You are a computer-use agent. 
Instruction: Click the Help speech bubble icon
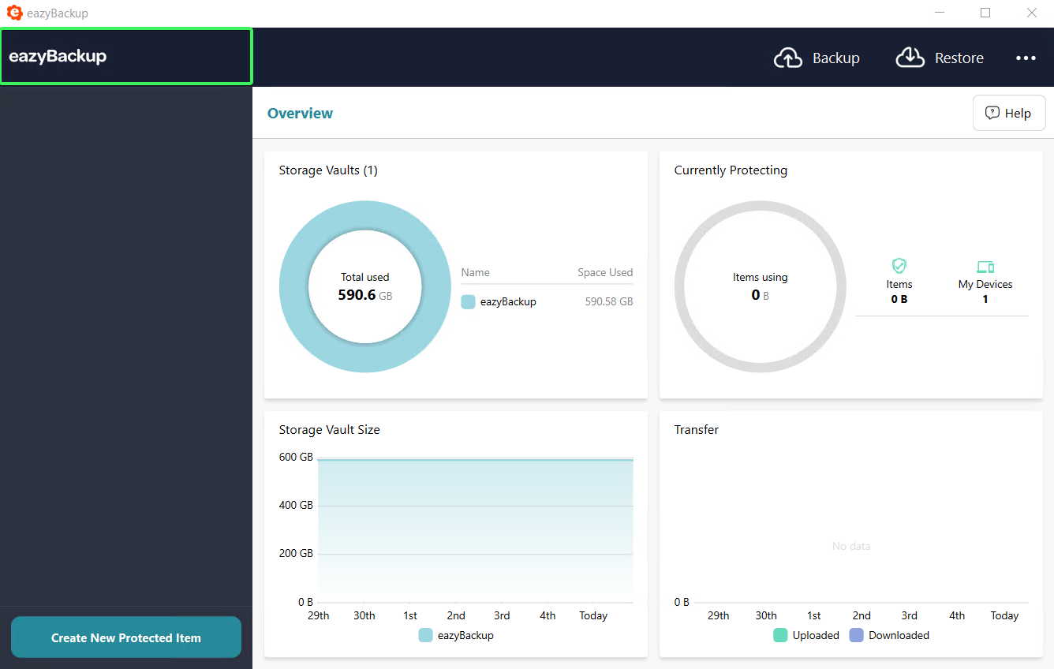(992, 113)
